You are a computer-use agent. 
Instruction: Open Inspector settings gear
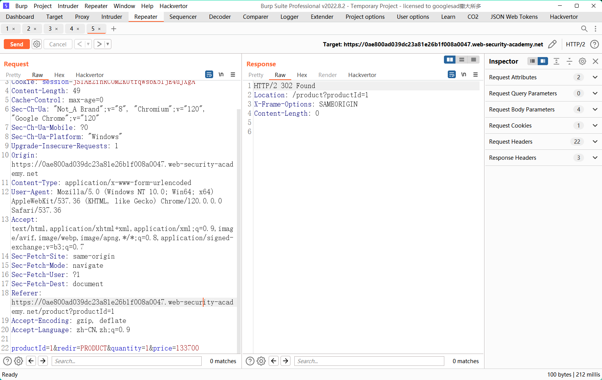pos(582,61)
